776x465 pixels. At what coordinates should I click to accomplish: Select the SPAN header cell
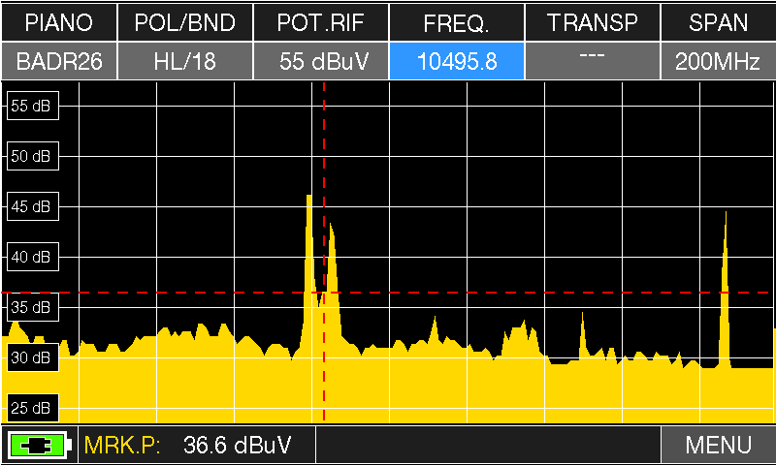[x=719, y=22]
